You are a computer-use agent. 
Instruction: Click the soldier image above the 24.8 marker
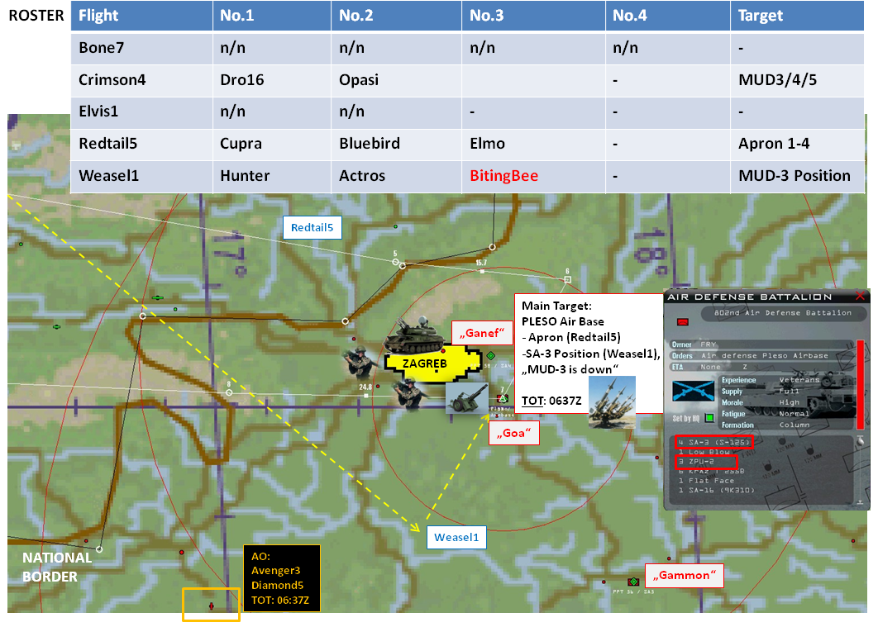[x=360, y=363]
